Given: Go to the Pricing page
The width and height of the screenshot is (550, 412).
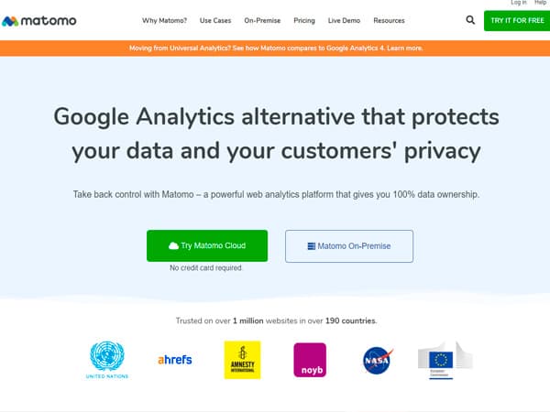Looking at the screenshot, I should click(x=304, y=21).
